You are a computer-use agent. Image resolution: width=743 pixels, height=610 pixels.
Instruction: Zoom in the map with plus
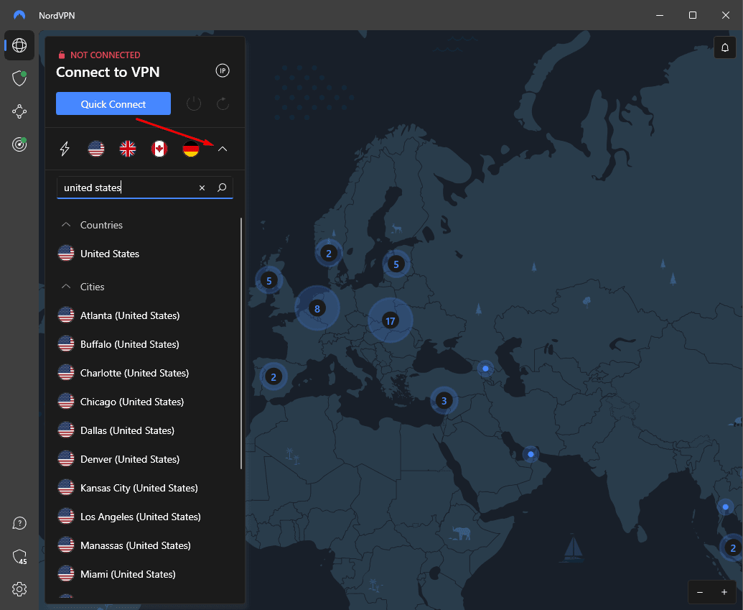(724, 592)
